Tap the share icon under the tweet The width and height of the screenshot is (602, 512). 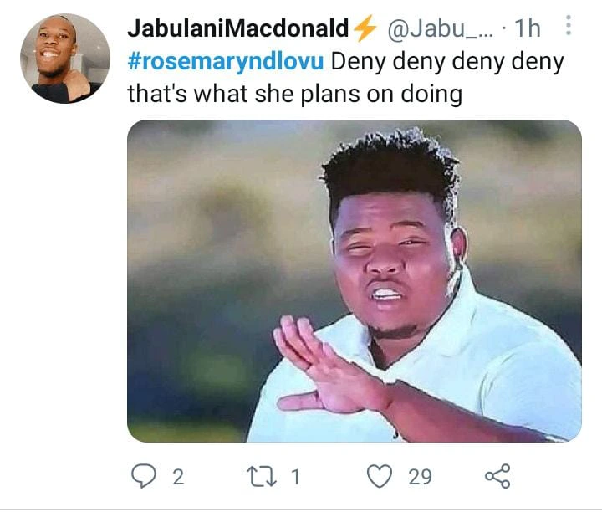(497, 476)
